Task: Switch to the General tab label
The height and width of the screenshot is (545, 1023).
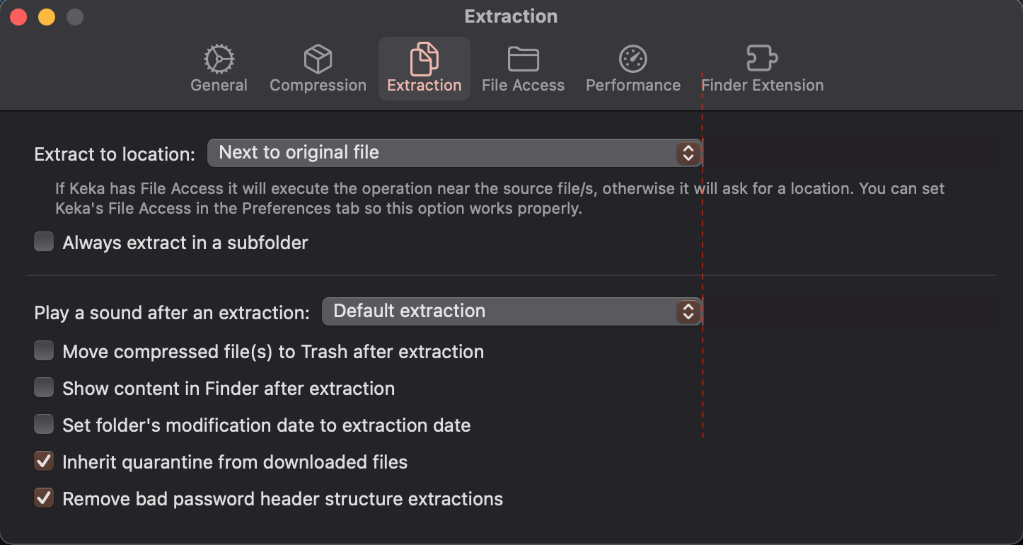Action: click(x=219, y=85)
